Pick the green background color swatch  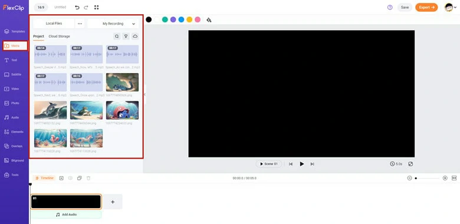pos(165,19)
